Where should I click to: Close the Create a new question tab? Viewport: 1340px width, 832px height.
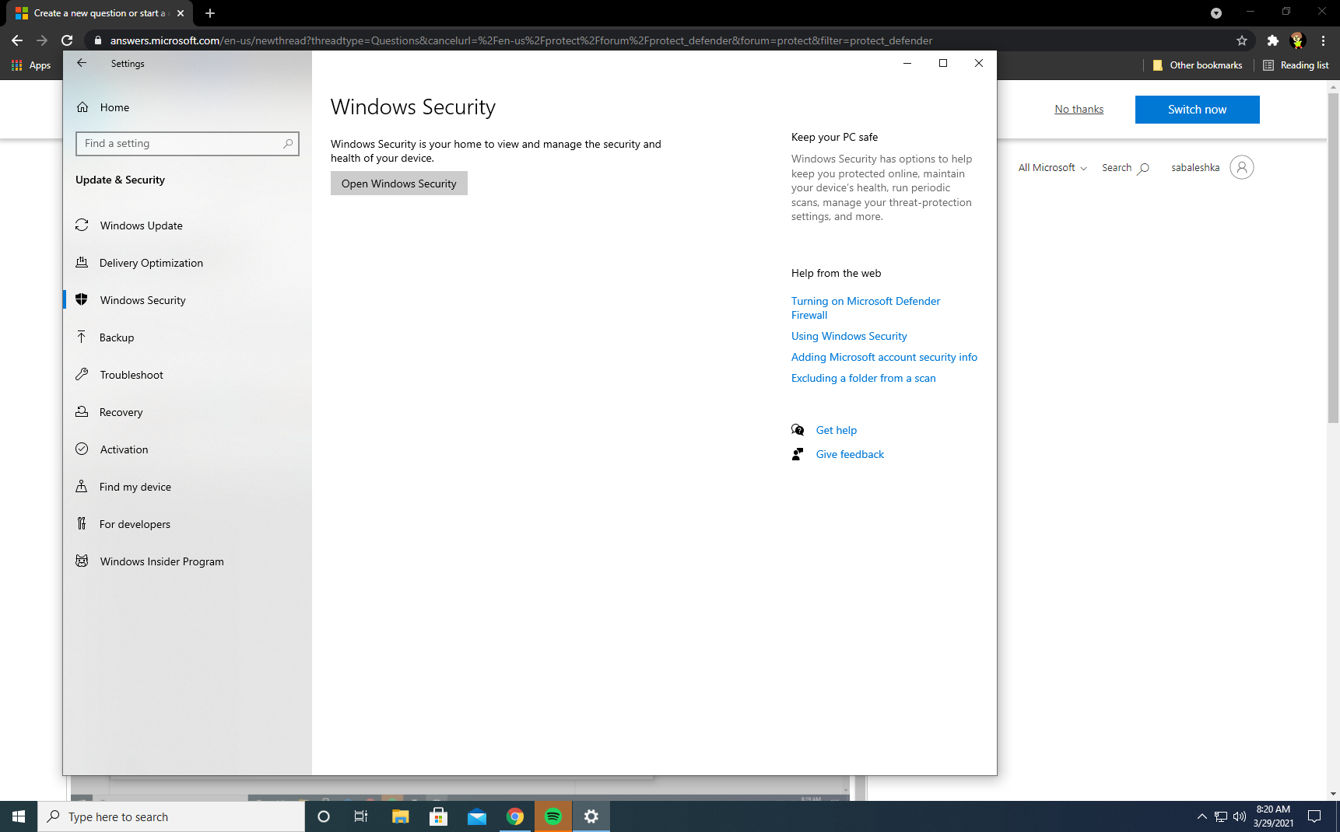tap(181, 13)
